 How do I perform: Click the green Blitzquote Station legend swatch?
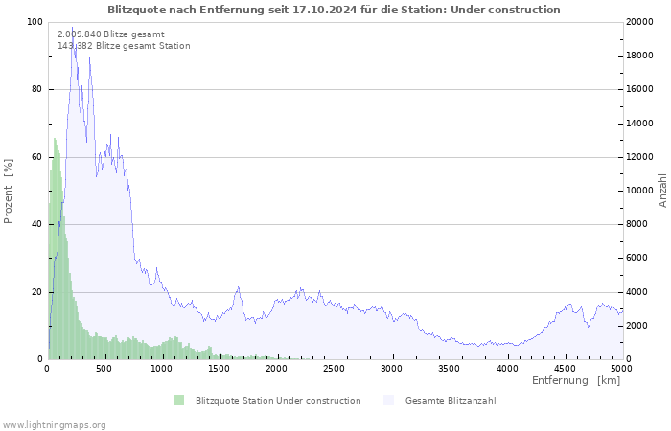[178, 400]
